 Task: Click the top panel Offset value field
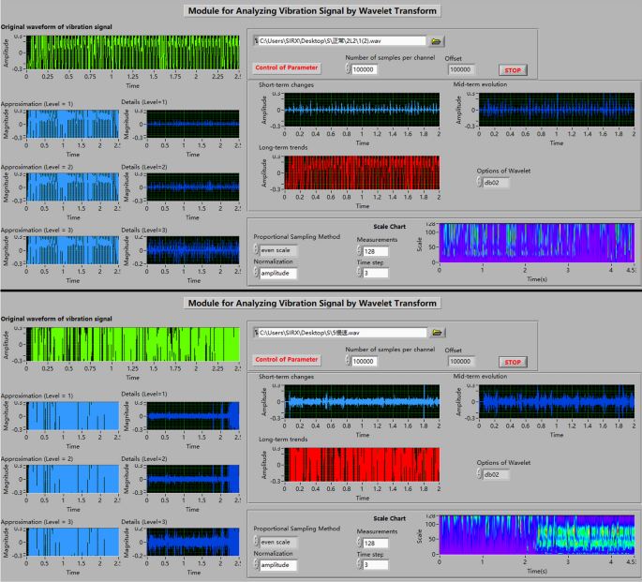coord(462,69)
